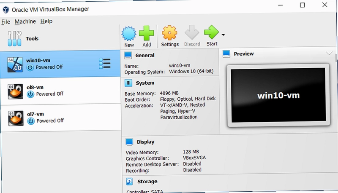The height and width of the screenshot is (193, 338).
Task: Click the Storage section disk icon
Action: click(130, 182)
